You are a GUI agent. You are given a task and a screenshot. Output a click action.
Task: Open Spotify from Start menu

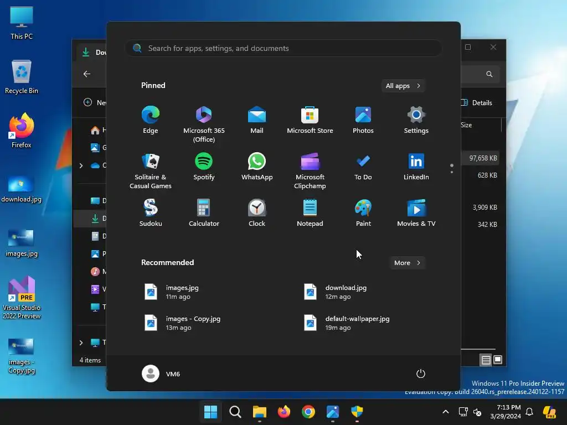204,167
